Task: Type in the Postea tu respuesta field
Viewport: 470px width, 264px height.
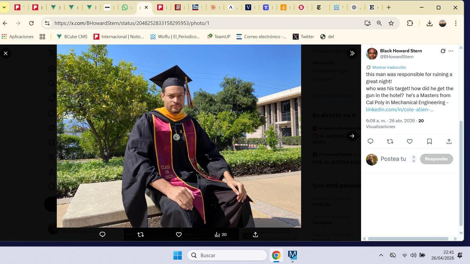Action: (x=393, y=159)
